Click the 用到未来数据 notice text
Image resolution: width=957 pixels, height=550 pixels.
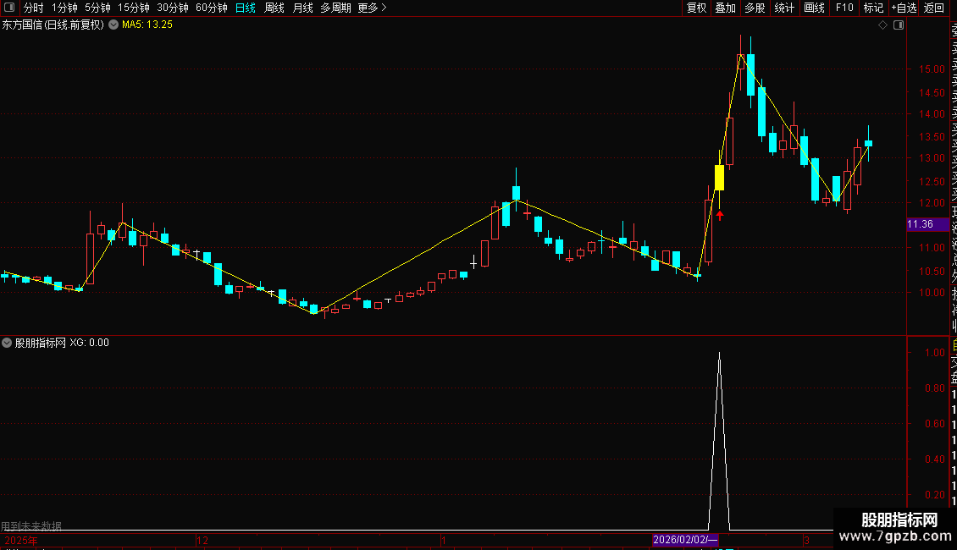[31, 525]
